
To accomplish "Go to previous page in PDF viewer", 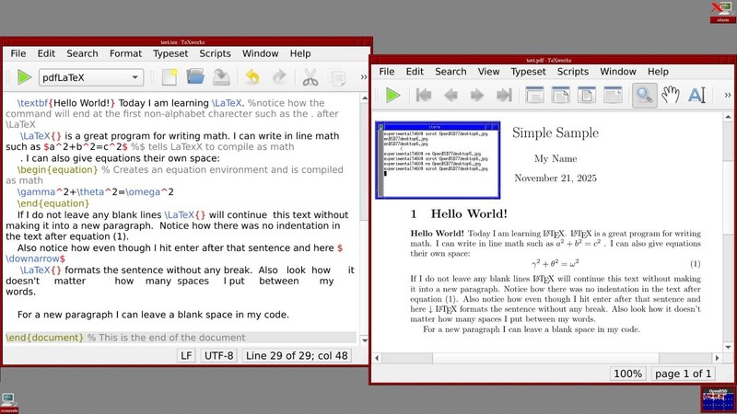I will (x=450, y=96).
